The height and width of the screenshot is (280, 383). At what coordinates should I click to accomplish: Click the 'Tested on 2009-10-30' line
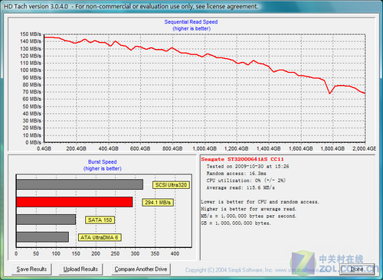click(x=247, y=167)
